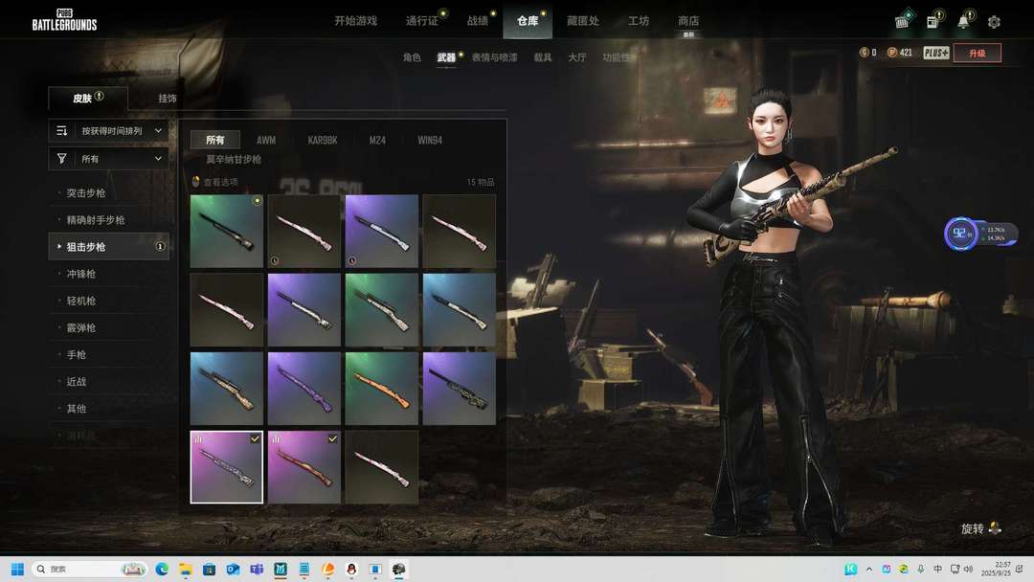Image resolution: width=1034 pixels, height=582 pixels.
Task: Open File Explorer from the taskbar
Action: coord(186,569)
